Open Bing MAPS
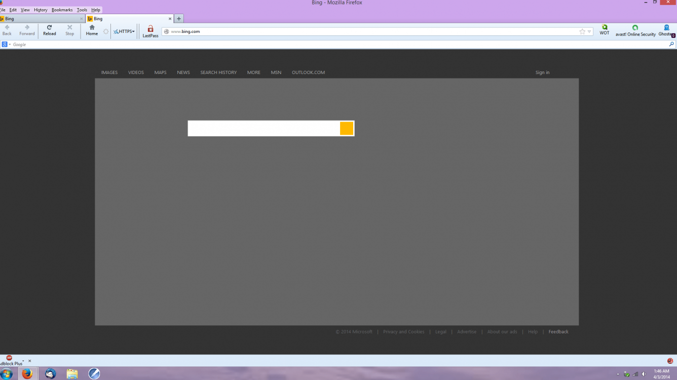 pos(160,72)
